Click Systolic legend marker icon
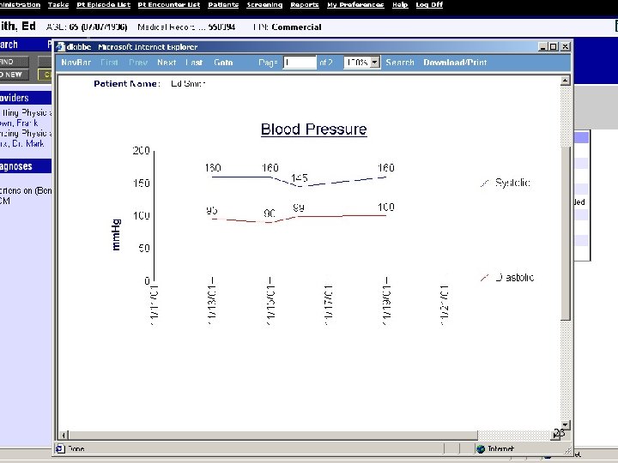The width and height of the screenshot is (618, 463). pyautogui.click(x=485, y=183)
